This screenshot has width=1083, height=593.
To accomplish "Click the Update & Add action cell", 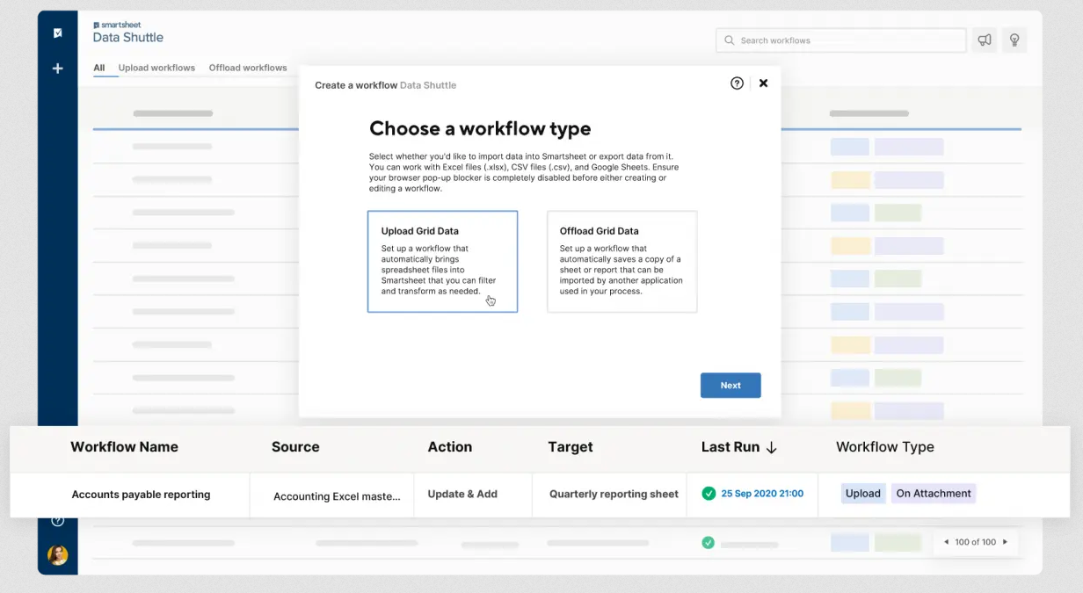I will [x=462, y=494].
